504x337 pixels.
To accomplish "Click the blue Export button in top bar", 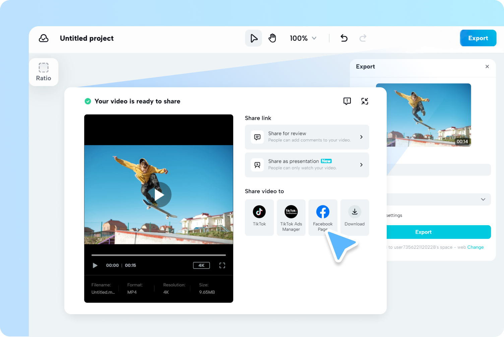I will 478,38.
